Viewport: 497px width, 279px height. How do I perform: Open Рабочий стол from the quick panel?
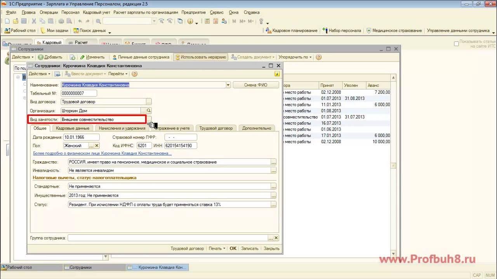pos(20,30)
